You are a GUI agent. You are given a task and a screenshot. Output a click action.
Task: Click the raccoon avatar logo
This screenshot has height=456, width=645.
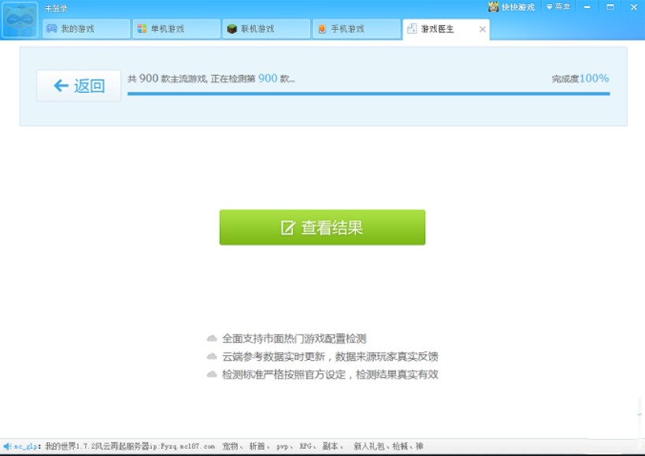point(20,20)
